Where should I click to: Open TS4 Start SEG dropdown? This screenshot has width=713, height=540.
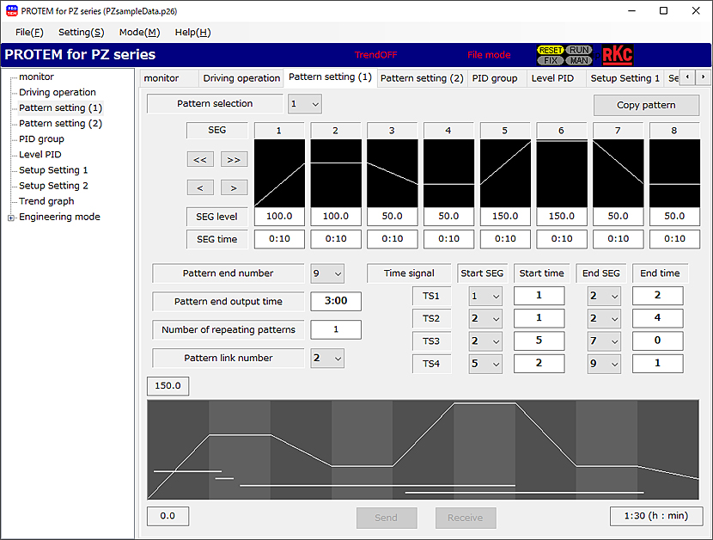click(485, 364)
